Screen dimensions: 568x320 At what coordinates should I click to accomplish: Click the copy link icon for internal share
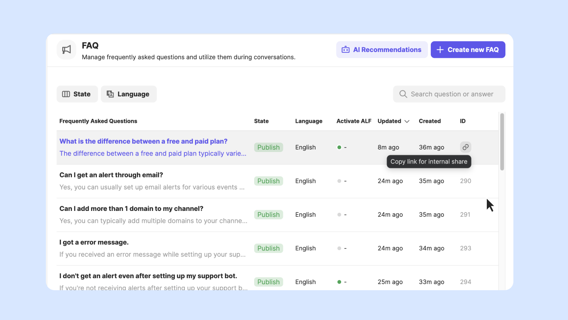click(x=465, y=147)
